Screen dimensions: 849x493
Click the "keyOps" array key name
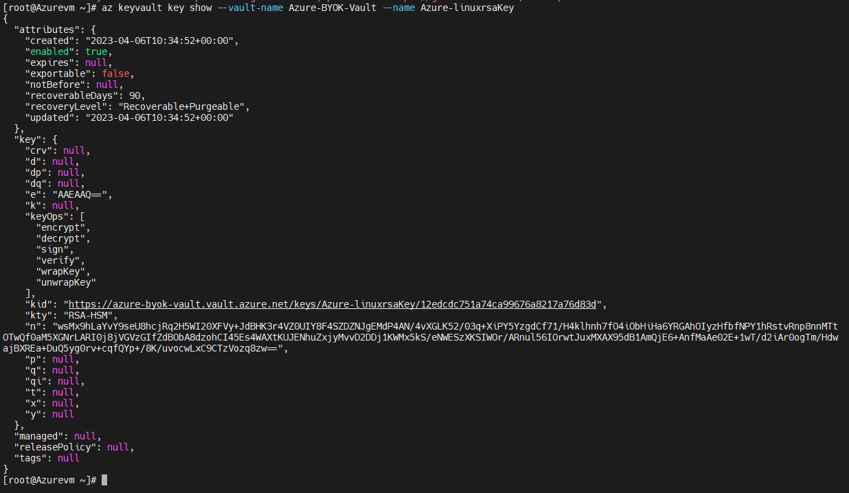coord(47,216)
